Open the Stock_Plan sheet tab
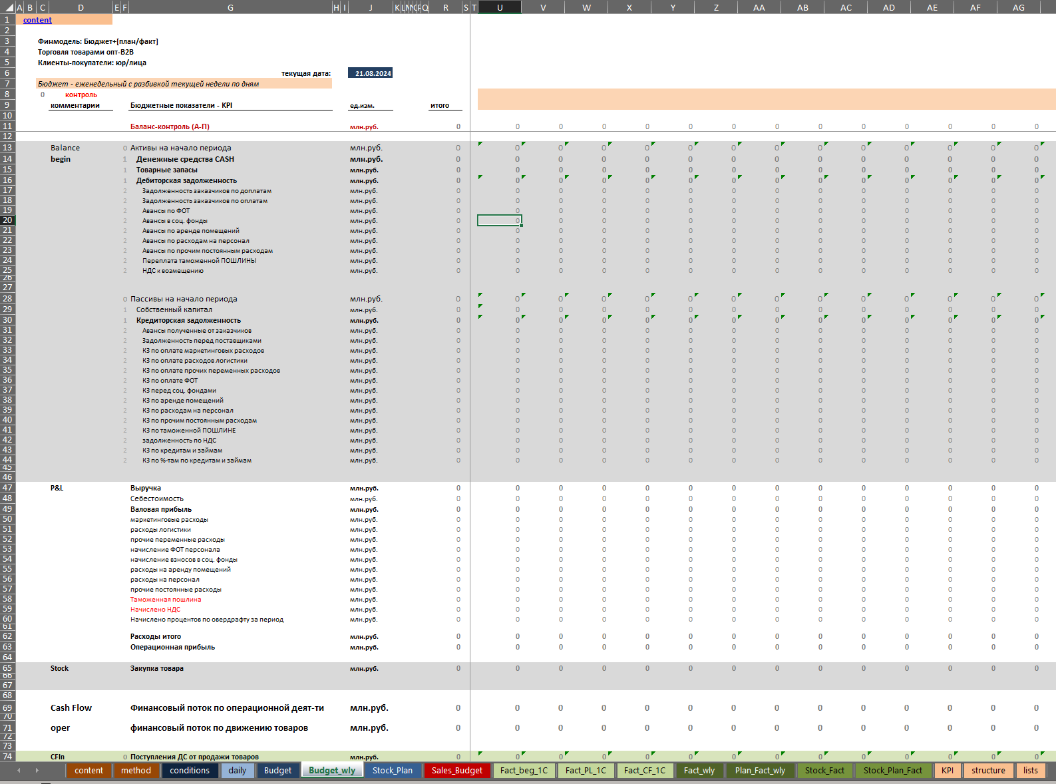 click(392, 770)
